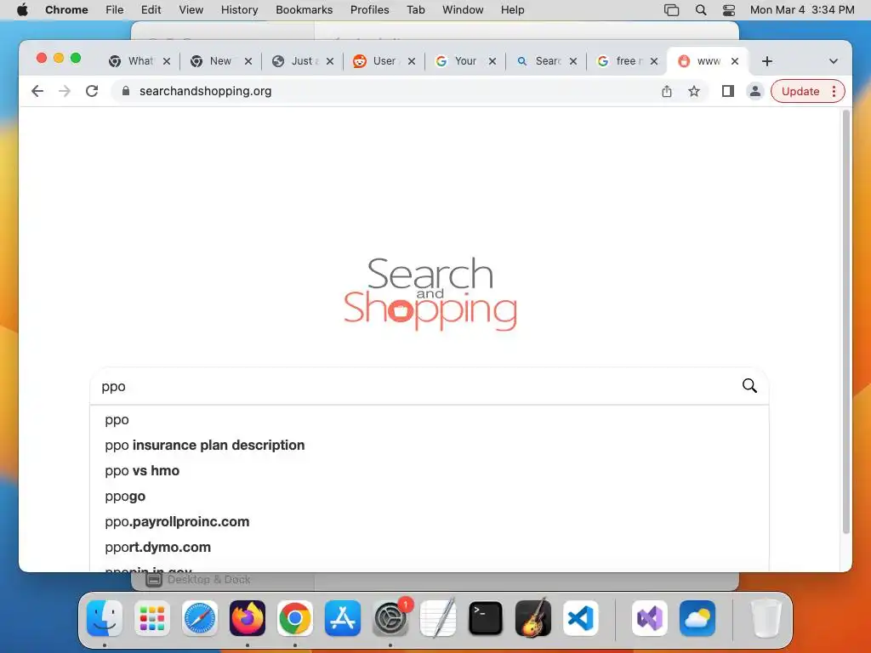
Task: Open the Apple menu
Action: (22, 10)
